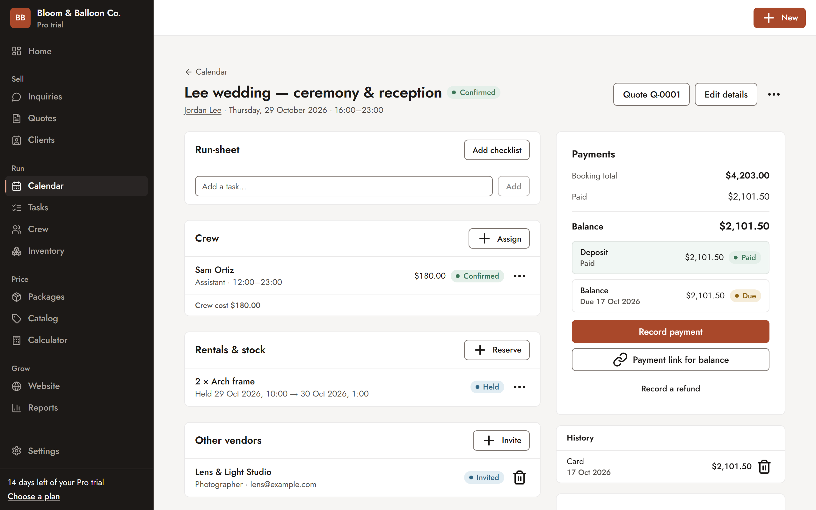Open the Website section
Image resolution: width=816 pixels, height=510 pixels.
(76, 386)
